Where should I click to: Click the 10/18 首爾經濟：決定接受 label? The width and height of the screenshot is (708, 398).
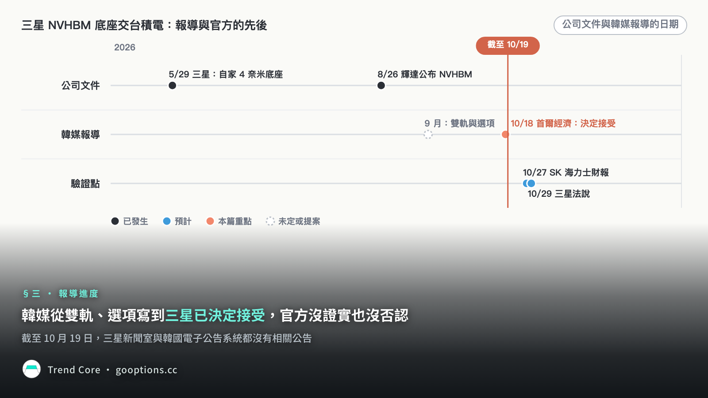coord(563,123)
